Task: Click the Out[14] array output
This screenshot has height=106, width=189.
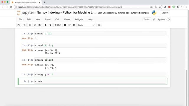Action: [x=45, y=66]
